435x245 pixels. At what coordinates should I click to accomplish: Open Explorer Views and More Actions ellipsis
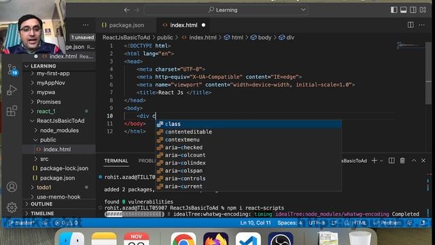pyautogui.click(x=86, y=25)
